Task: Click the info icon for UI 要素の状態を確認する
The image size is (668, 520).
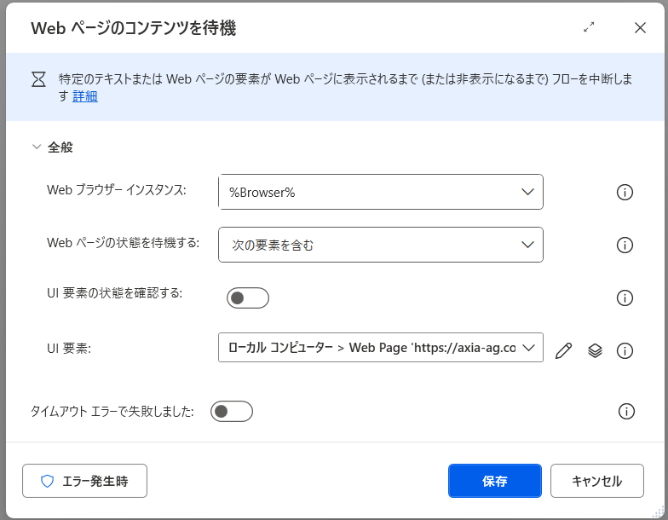Action: tap(625, 298)
